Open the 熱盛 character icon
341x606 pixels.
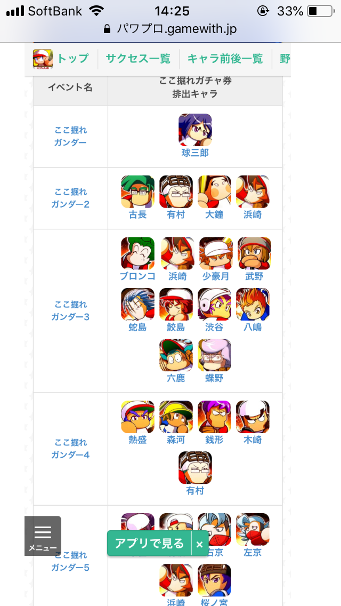(138, 417)
